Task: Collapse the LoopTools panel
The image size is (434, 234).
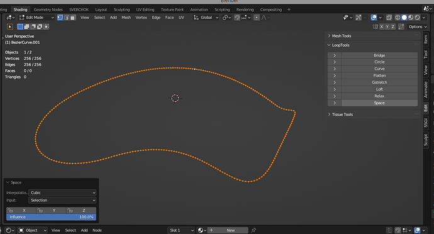Action: (x=372, y=45)
